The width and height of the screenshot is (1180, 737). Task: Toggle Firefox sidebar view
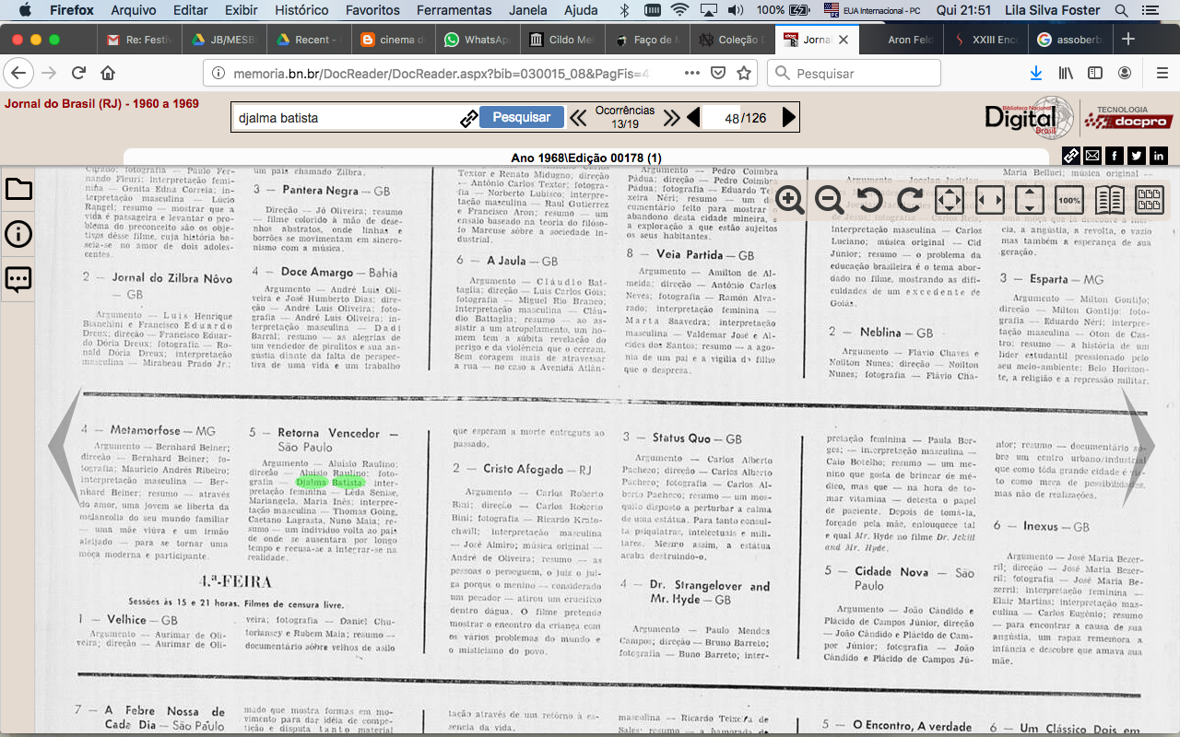point(1095,73)
